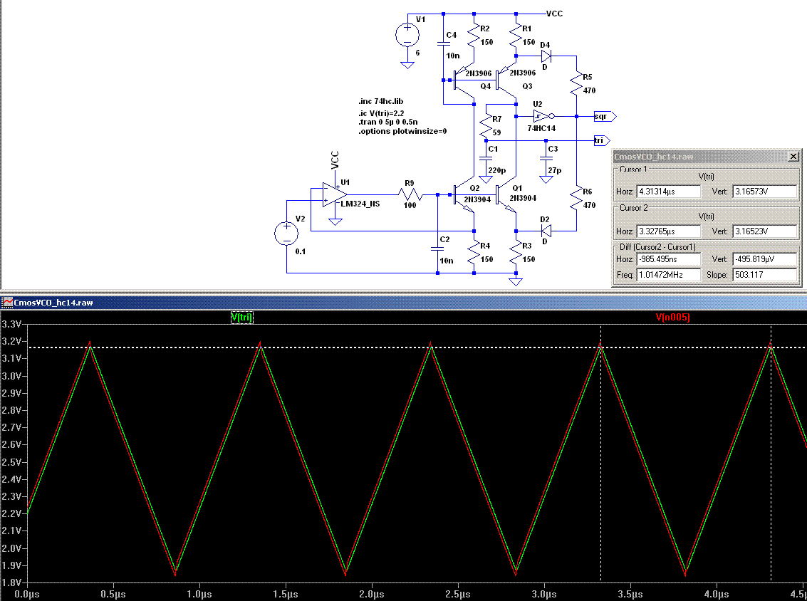
Task: Select resistor R6 symbol
Action: (576, 197)
